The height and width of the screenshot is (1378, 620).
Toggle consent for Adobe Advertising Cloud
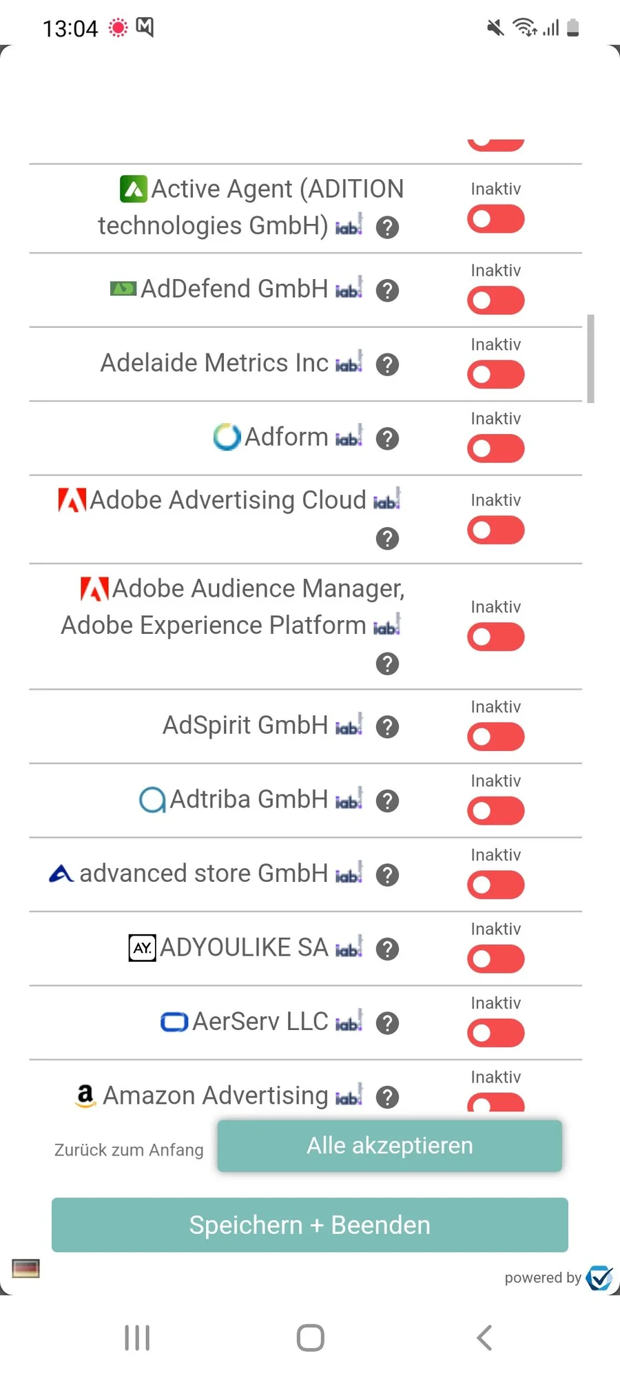coord(495,531)
